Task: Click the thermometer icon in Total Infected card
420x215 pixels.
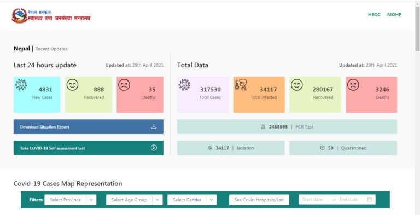Action: (x=241, y=85)
